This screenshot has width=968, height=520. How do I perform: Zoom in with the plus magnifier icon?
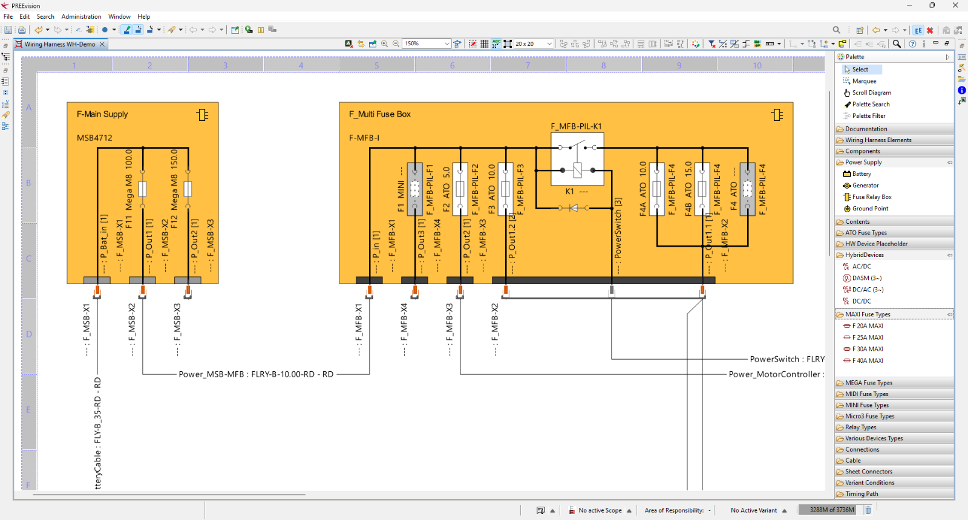click(x=384, y=44)
